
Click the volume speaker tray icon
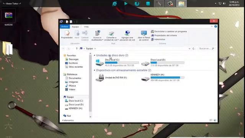224,3
